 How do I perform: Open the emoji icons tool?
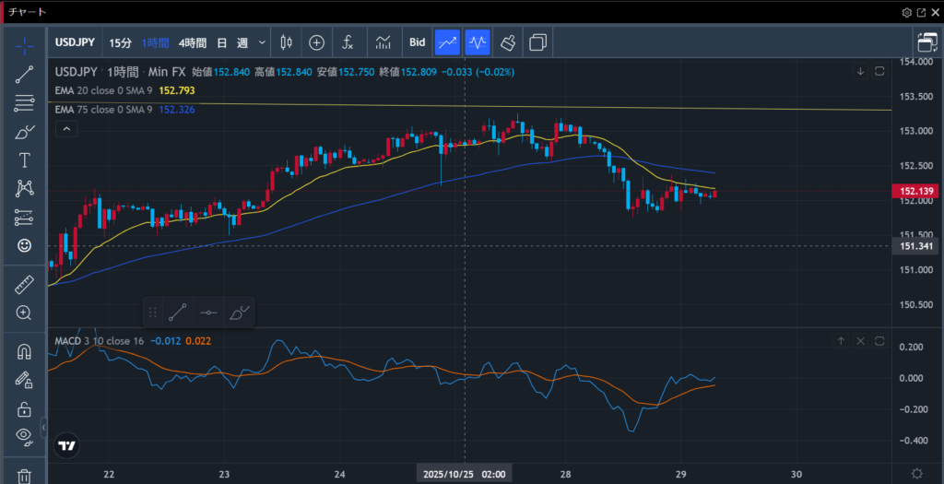click(24, 245)
